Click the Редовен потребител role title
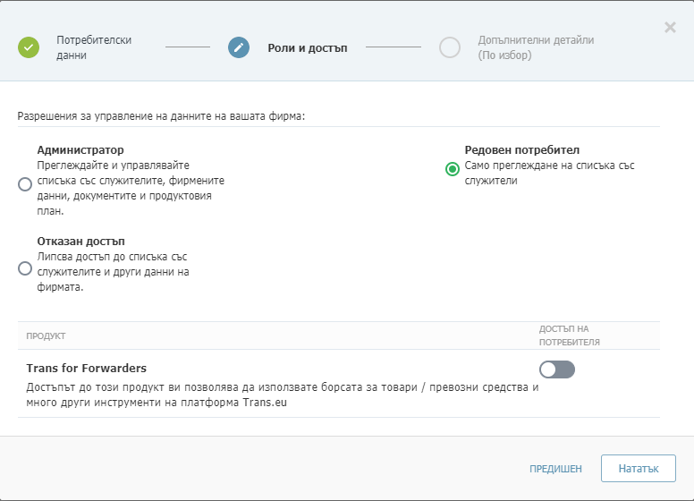Image resolution: width=694 pixels, height=501 pixels. [x=521, y=150]
